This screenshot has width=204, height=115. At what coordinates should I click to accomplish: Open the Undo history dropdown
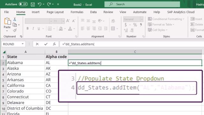[43, 4]
